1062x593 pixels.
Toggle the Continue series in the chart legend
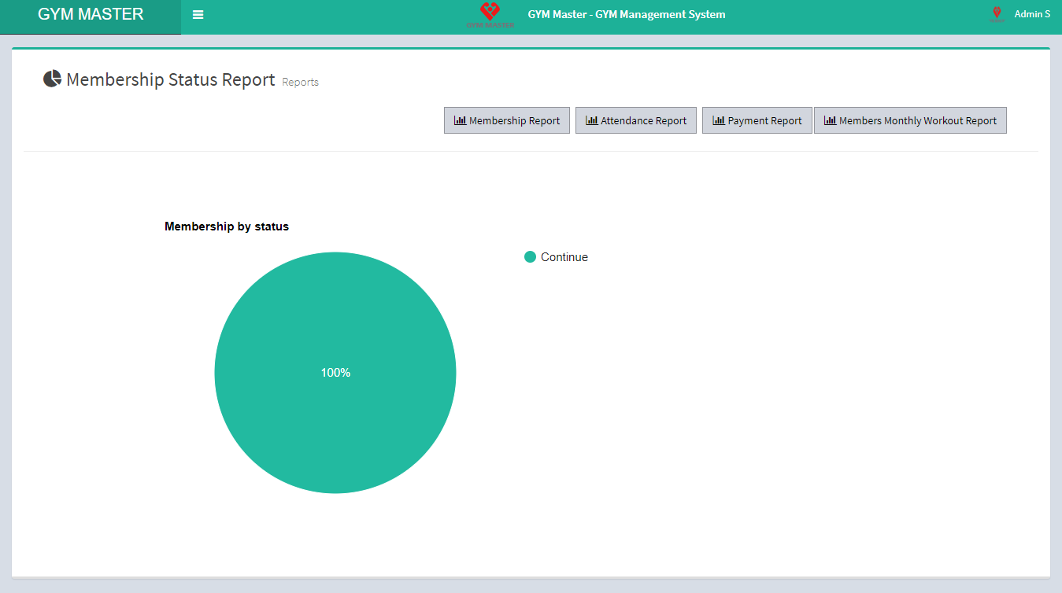point(564,256)
